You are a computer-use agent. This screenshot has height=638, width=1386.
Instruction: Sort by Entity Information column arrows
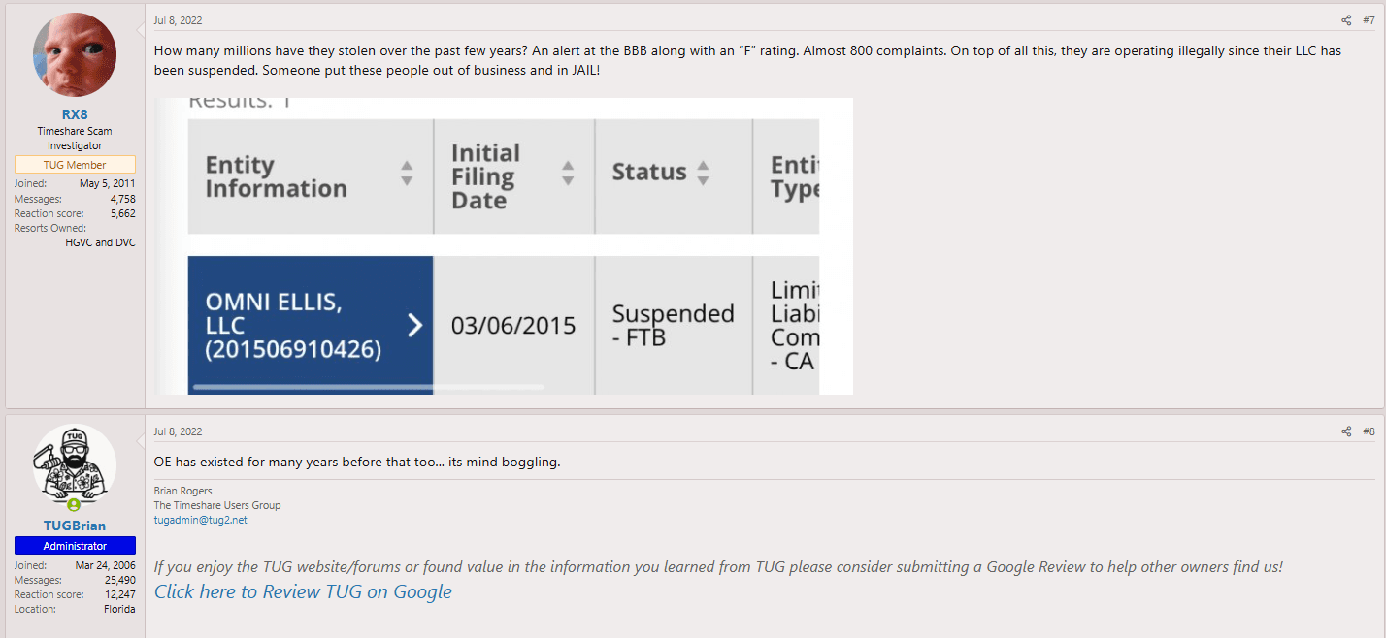pos(407,174)
